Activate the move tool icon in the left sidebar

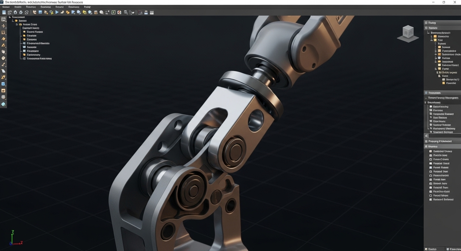click(4, 26)
